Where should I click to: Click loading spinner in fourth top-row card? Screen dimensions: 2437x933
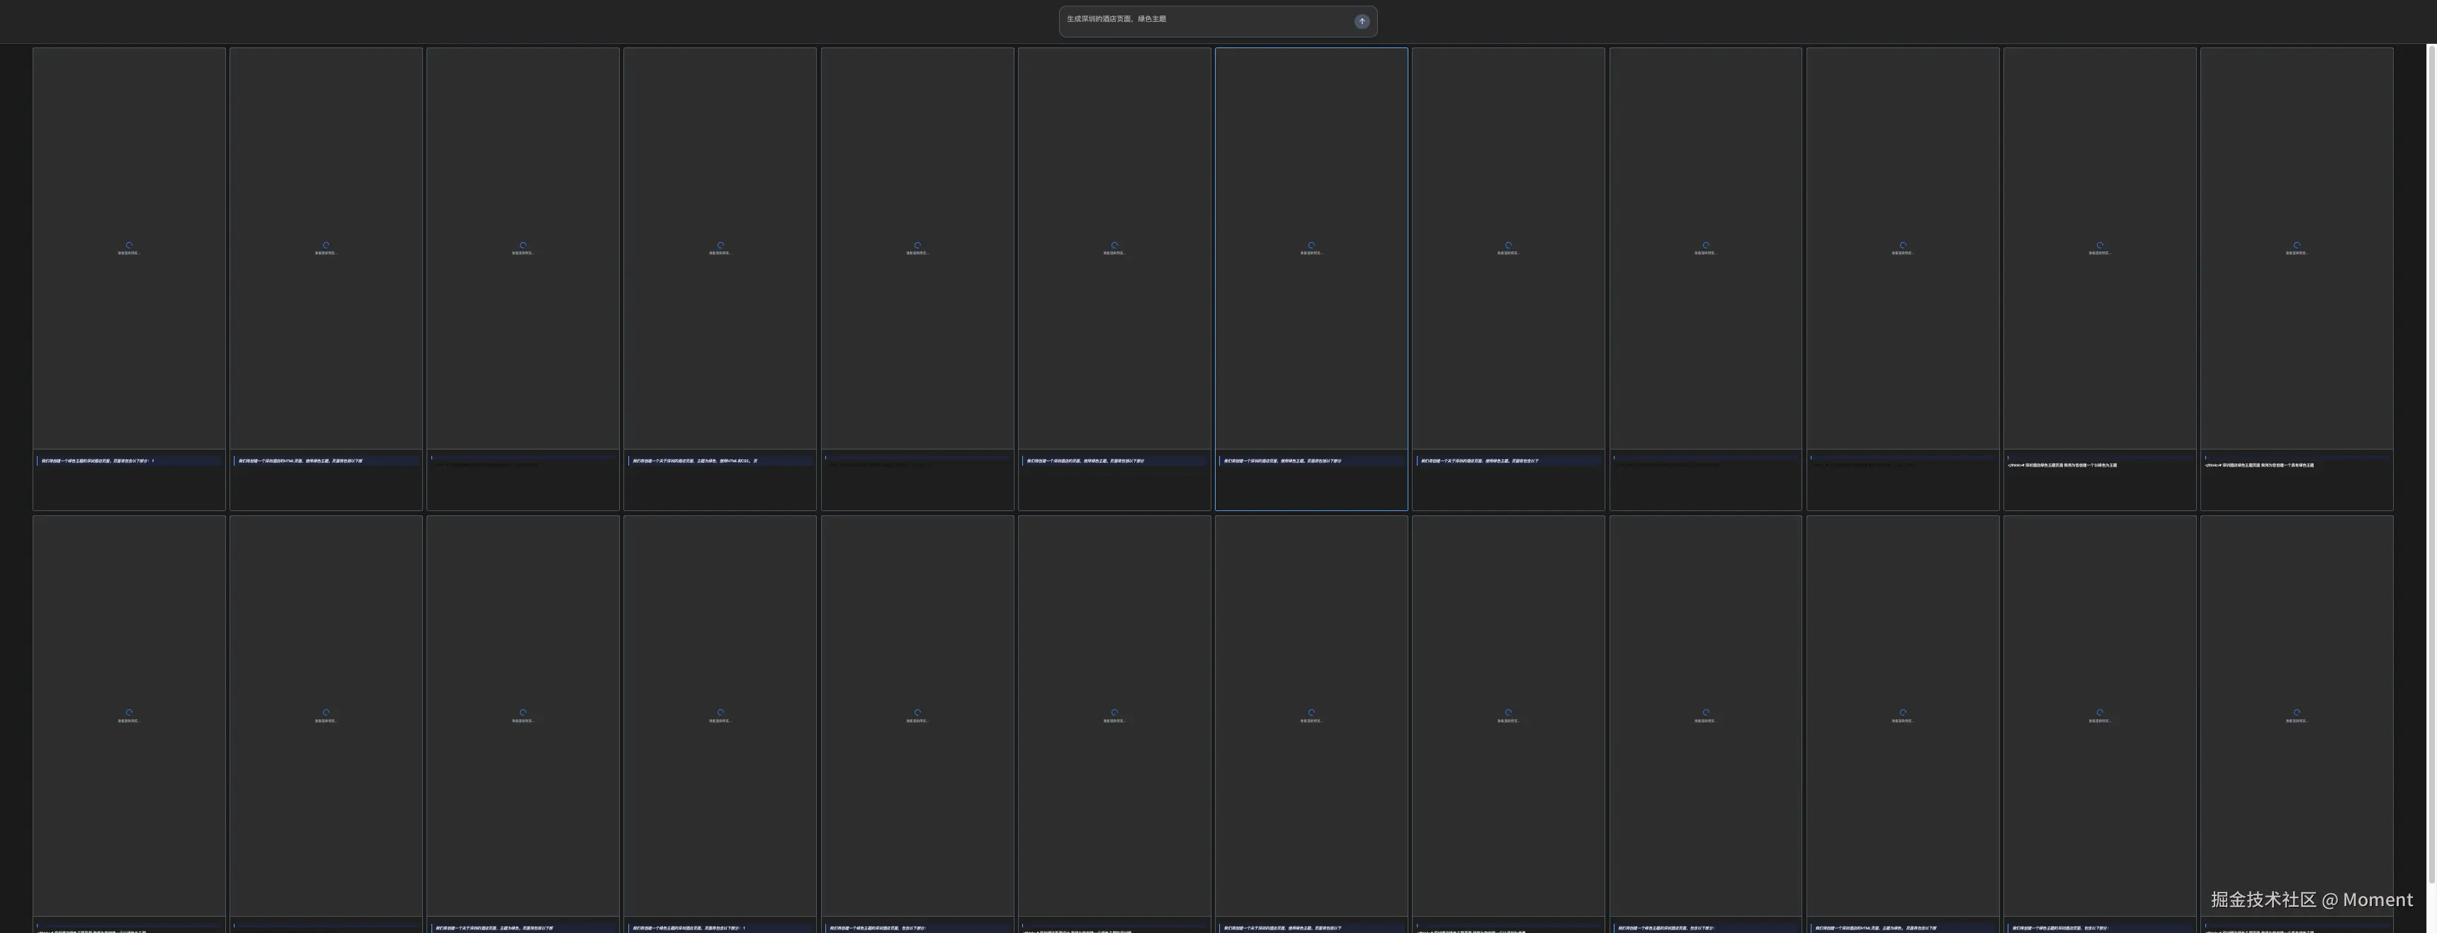point(720,246)
